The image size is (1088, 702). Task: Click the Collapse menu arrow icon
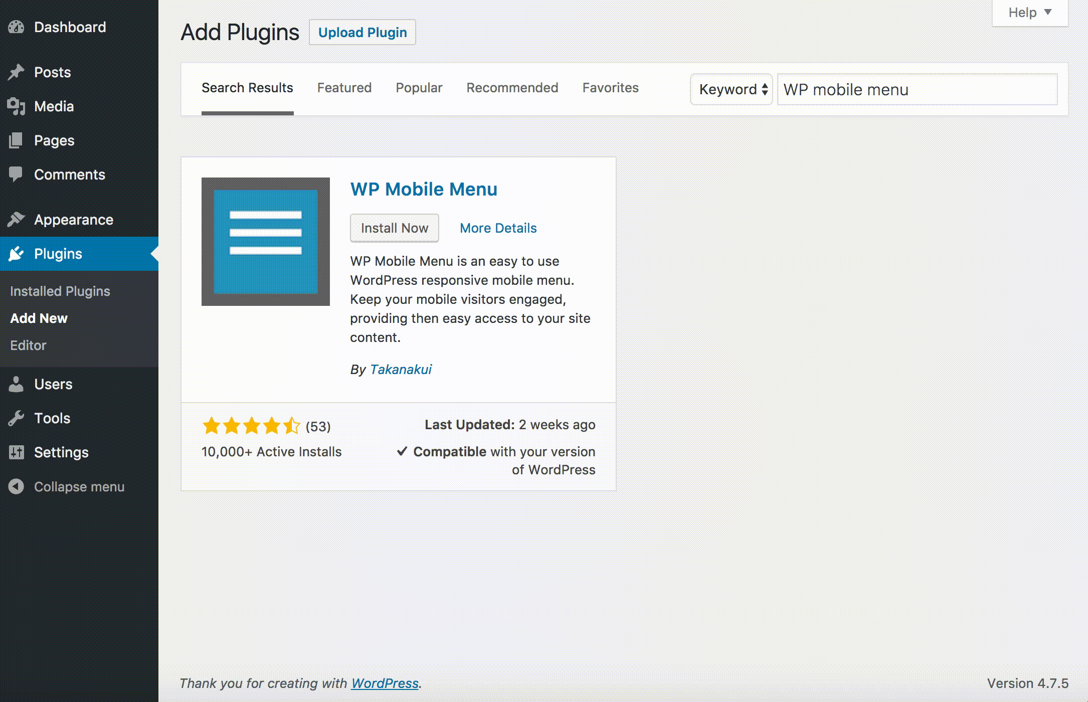(16, 486)
